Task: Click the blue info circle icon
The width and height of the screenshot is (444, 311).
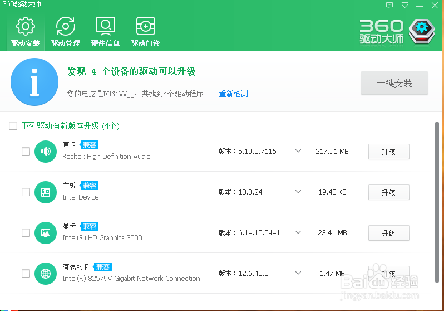Action: pos(34,82)
